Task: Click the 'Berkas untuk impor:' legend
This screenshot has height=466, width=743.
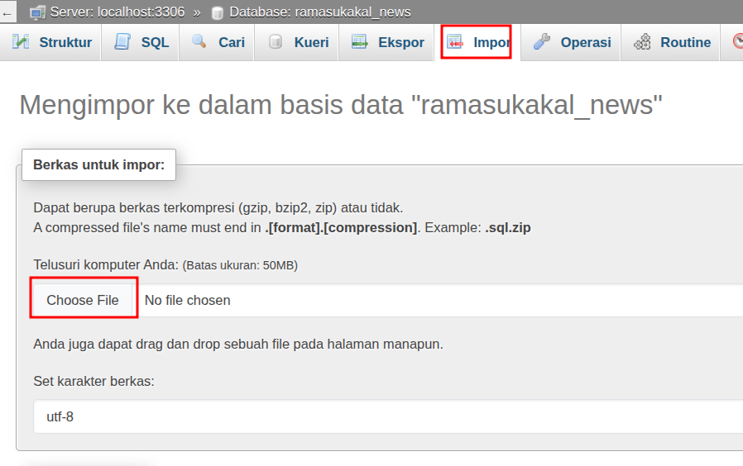Action: tap(98, 164)
